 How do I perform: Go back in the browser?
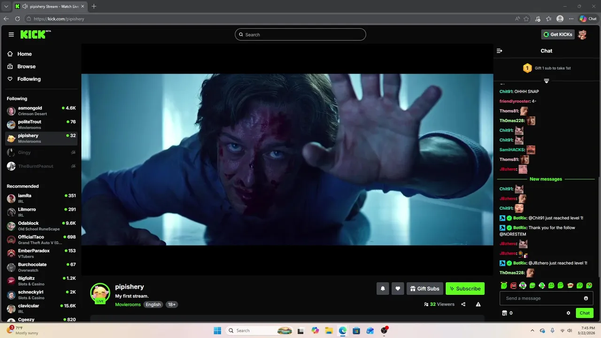[x=6, y=19]
